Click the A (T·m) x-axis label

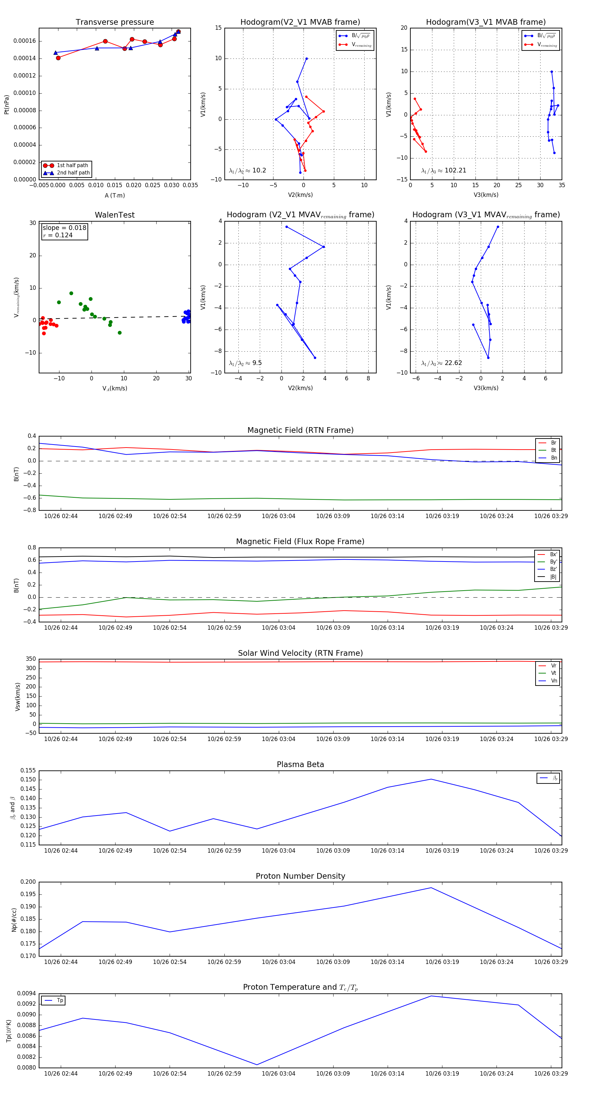[115, 196]
